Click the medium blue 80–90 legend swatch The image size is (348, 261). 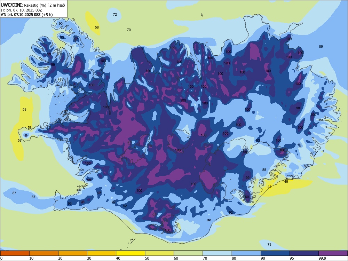[x=246, y=253]
